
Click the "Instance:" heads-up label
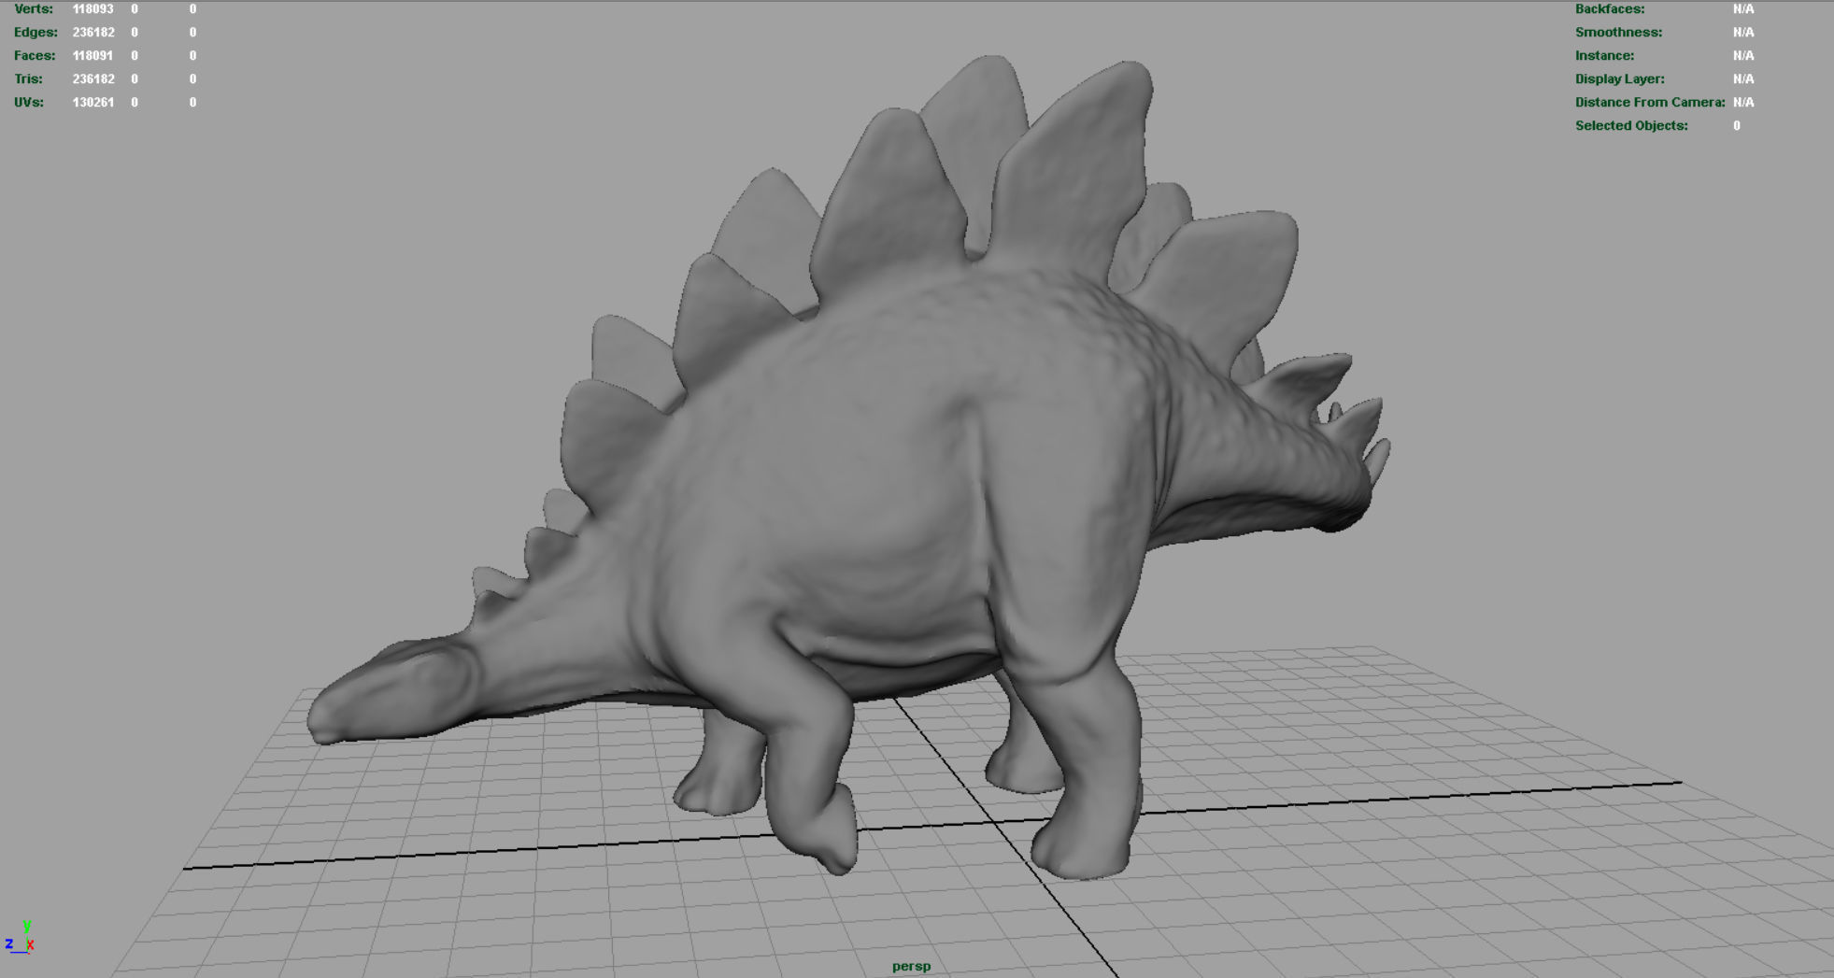1605,56
